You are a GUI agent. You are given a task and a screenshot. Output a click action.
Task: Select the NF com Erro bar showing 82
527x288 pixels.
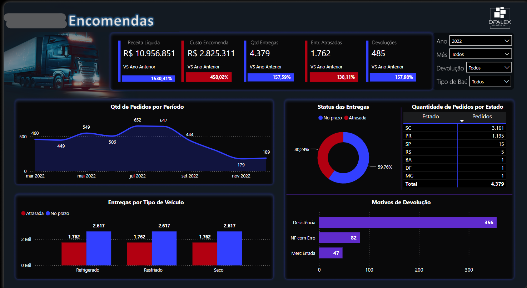pyautogui.click(x=339, y=238)
